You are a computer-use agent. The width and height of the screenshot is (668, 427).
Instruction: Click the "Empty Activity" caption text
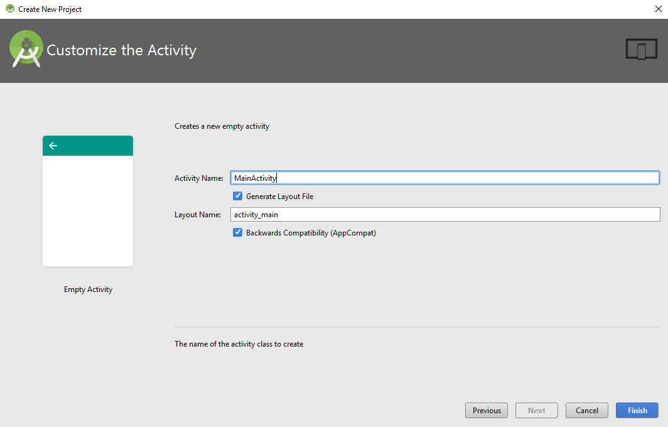[x=88, y=289]
